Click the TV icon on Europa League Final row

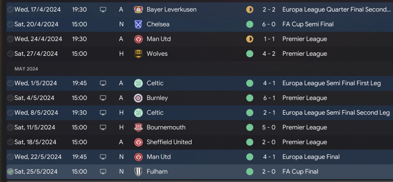[103, 157]
